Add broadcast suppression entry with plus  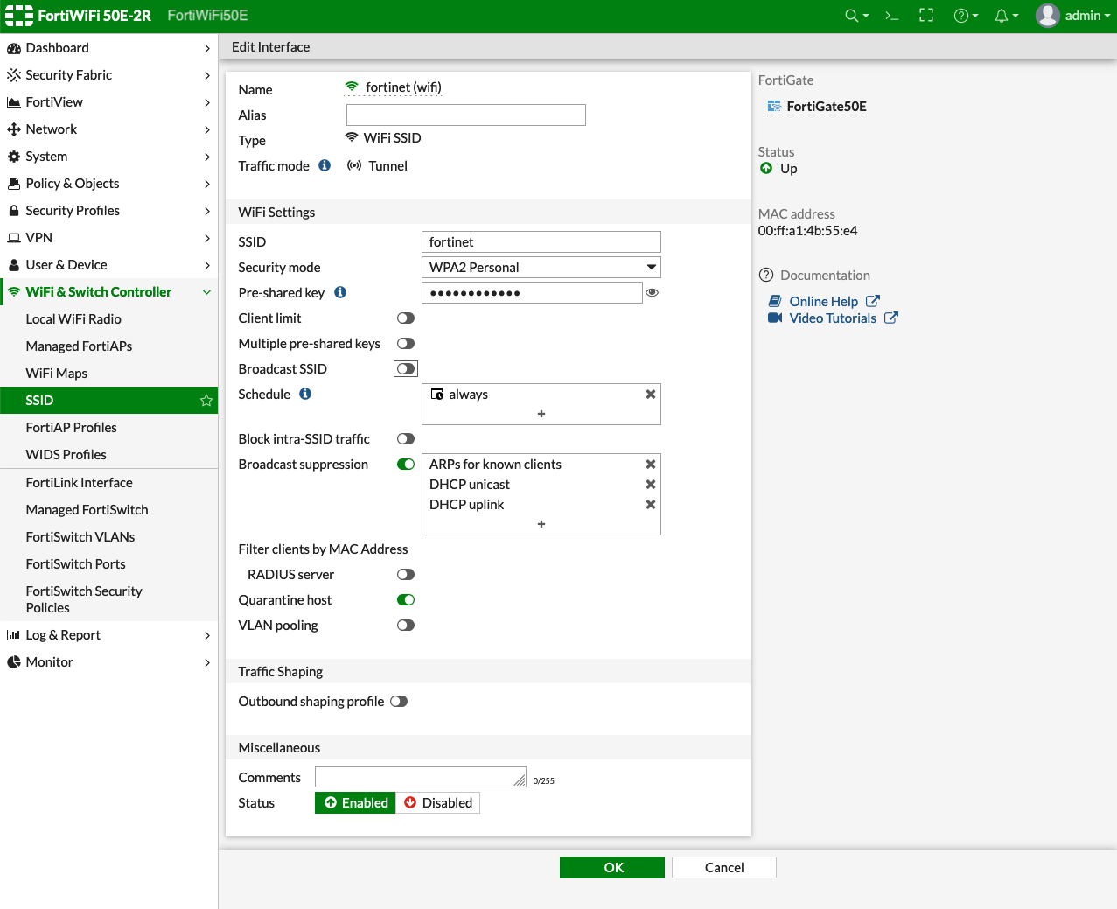tap(541, 524)
